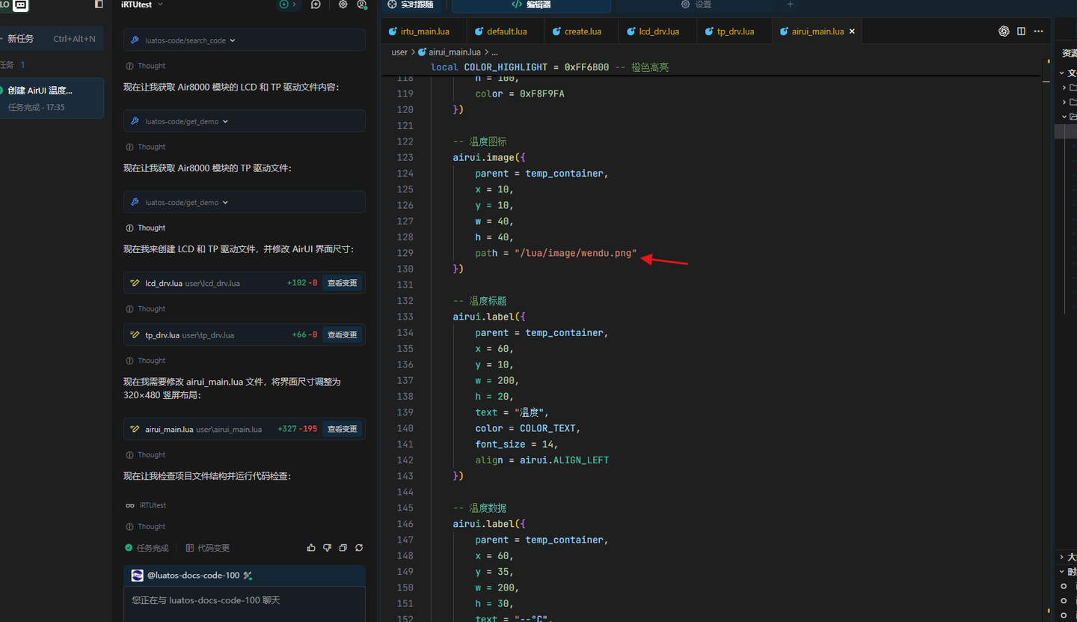This screenshot has width=1077, height=622.
Task: Regenerate the response with refresh icon
Action: tap(359, 548)
